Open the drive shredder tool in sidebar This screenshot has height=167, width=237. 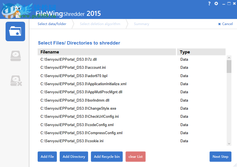[15, 56]
